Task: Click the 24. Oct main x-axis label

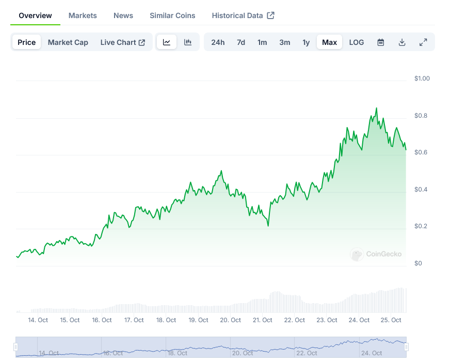Action: 359,320
